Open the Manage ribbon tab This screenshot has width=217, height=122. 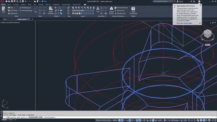point(41,4)
